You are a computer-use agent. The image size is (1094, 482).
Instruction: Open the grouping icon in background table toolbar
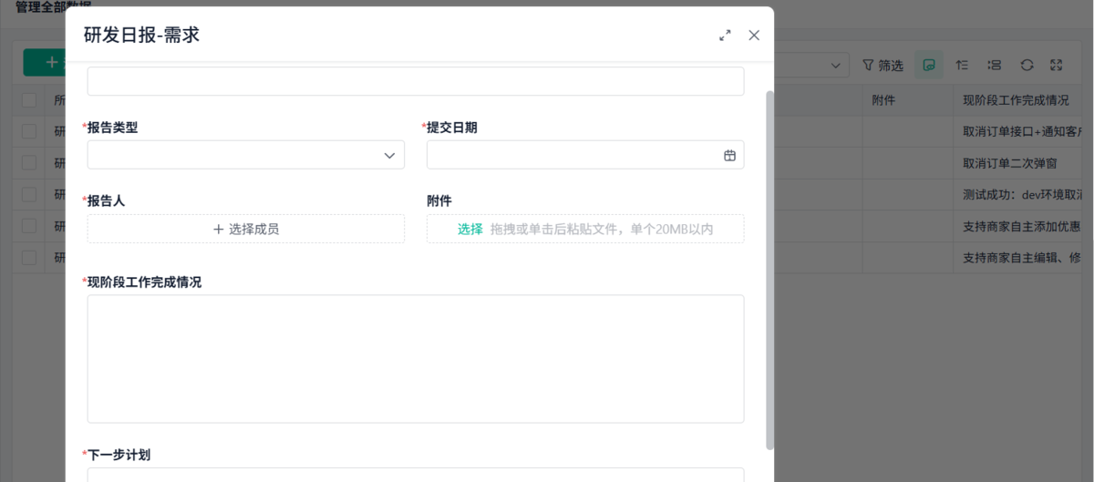995,66
